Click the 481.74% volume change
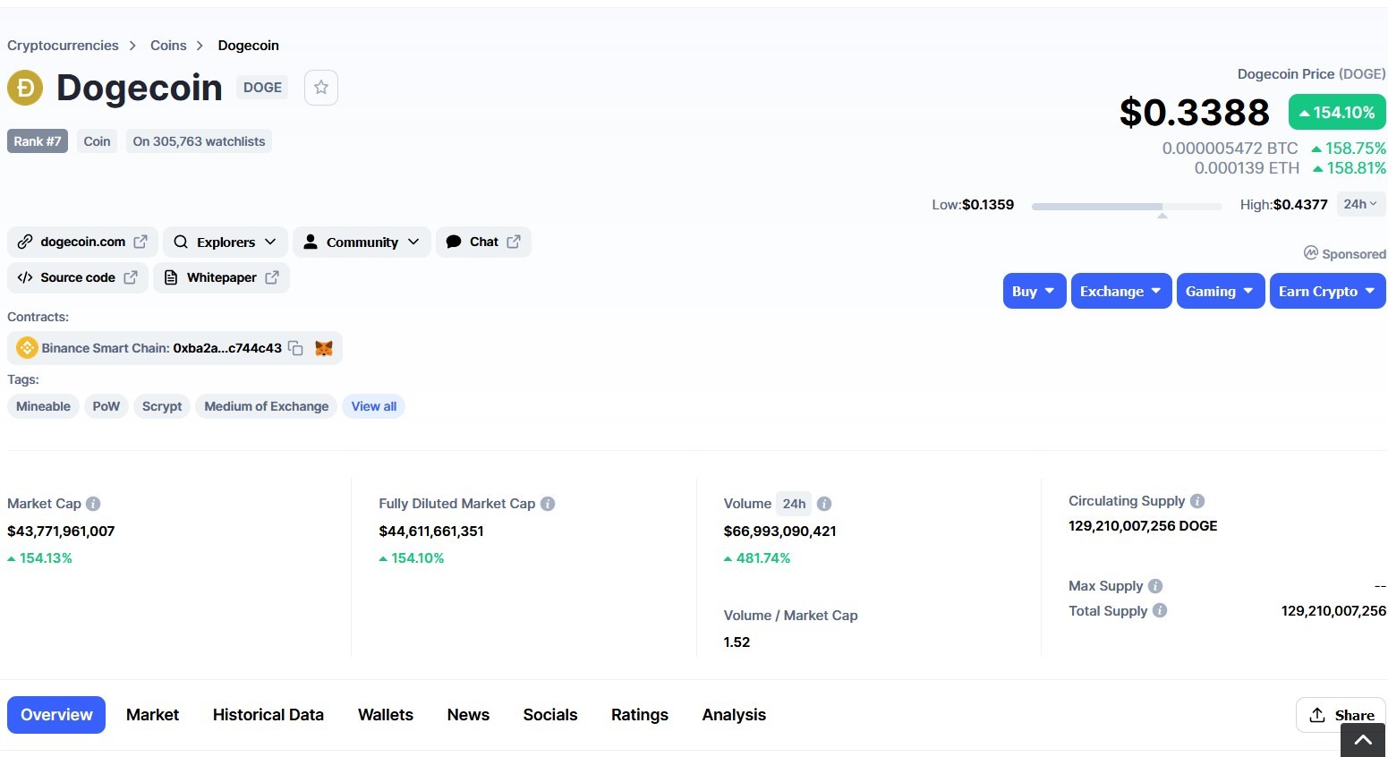Viewport: 1388px width, 757px height. pos(757,558)
